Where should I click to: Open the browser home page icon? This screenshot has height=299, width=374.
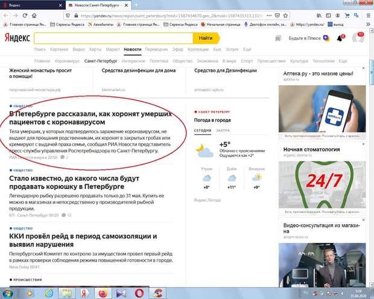point(34,16)
